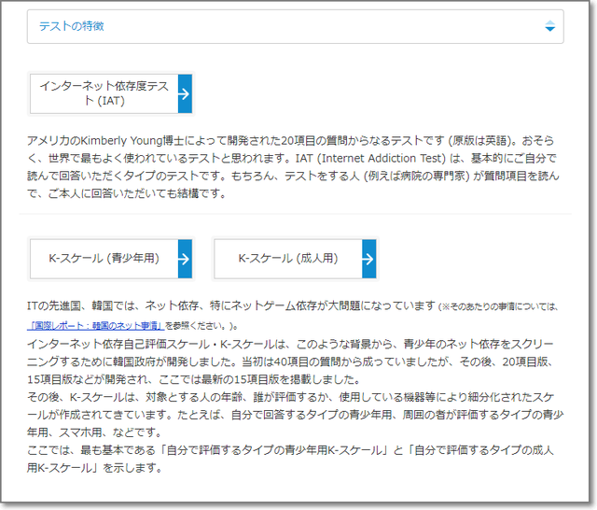
Task: Click the horizontal divider line below the IAT description
Action: (295, 213)
